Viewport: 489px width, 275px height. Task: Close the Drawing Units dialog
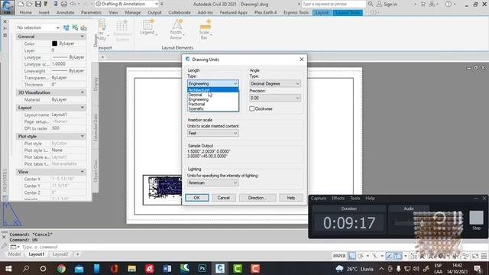tap(301, 60)
